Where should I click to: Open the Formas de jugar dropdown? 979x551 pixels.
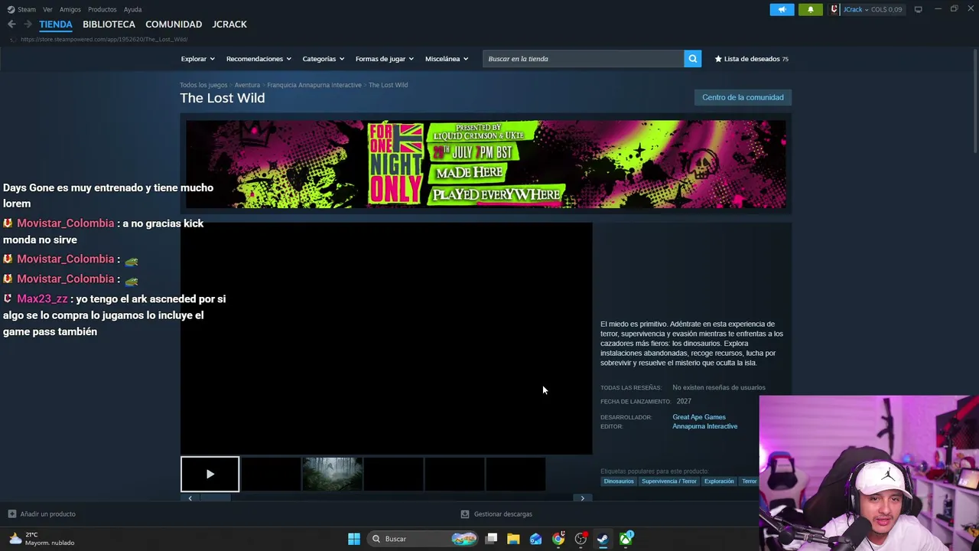[384, 59]
